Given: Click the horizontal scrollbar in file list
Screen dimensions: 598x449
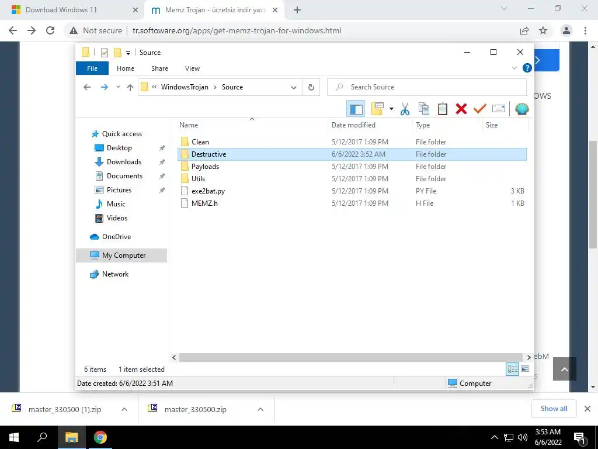Looking at the screenshot, I should pyautogui.click(x=350, y=357).
